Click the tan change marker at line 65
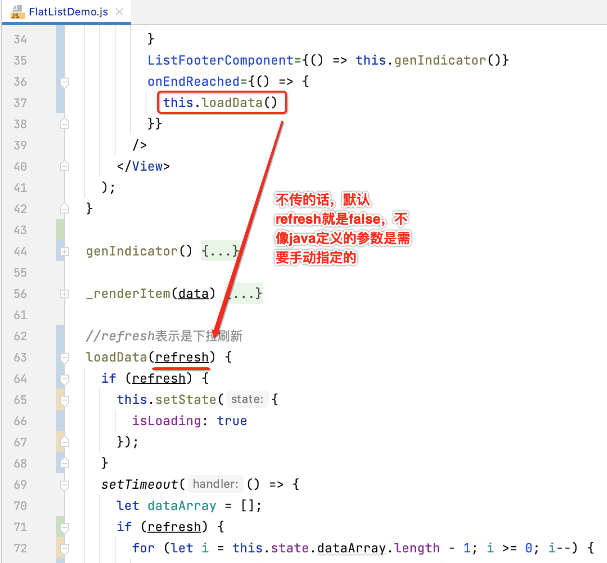Viewport: 607px width, 563px height. coord(60,400)
